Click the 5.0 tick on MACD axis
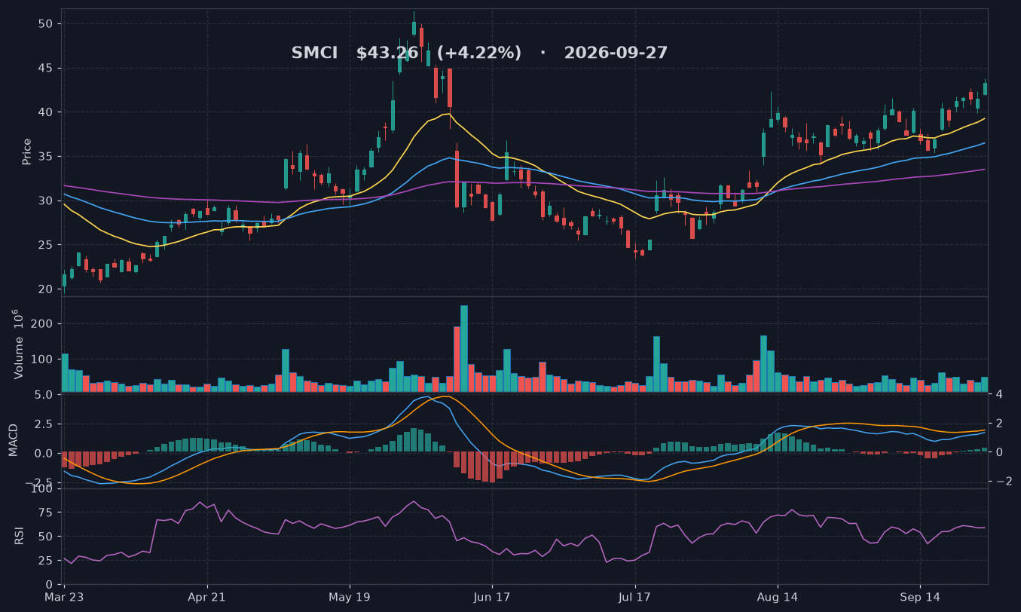The height and width of the screenshot is (612, 1021). [x=44, y=394]
